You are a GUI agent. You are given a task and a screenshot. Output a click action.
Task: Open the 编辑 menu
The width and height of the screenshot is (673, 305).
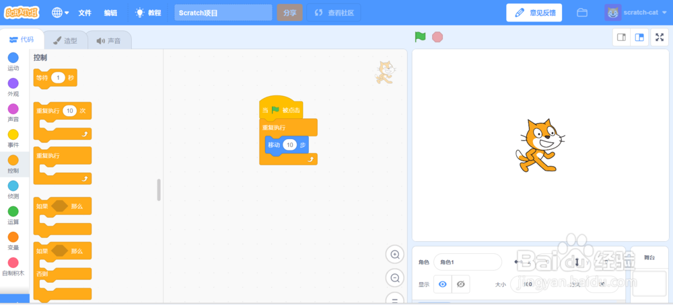click(x=110, y=13)
